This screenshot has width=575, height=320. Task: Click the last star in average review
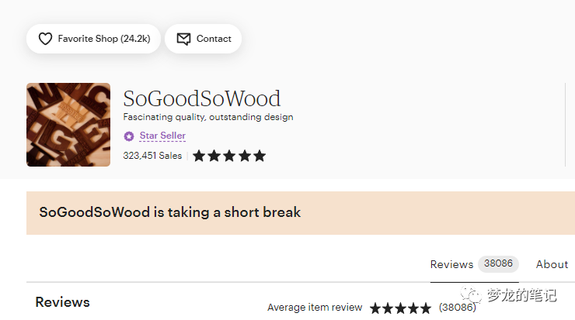coord(425,308)
